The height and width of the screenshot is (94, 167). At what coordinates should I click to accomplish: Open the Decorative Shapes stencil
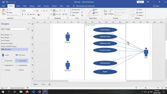point(7,43)
